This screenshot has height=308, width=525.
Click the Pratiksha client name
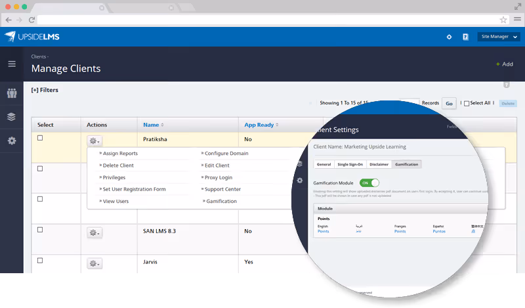pyautogui.click(x=155, y=139)
